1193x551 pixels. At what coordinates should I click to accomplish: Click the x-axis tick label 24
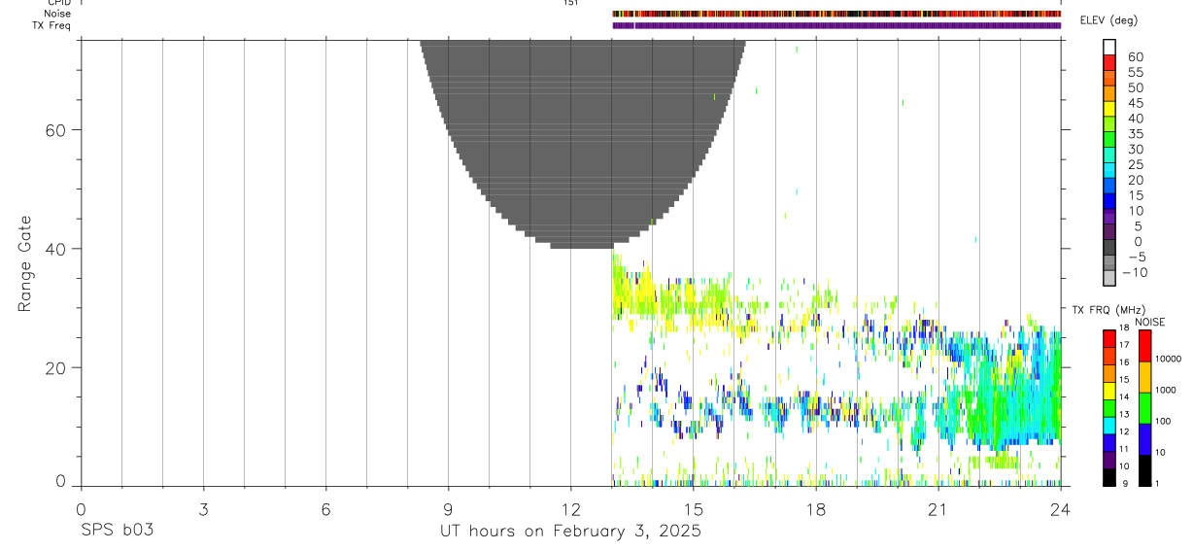click(x=1061, y=509)
